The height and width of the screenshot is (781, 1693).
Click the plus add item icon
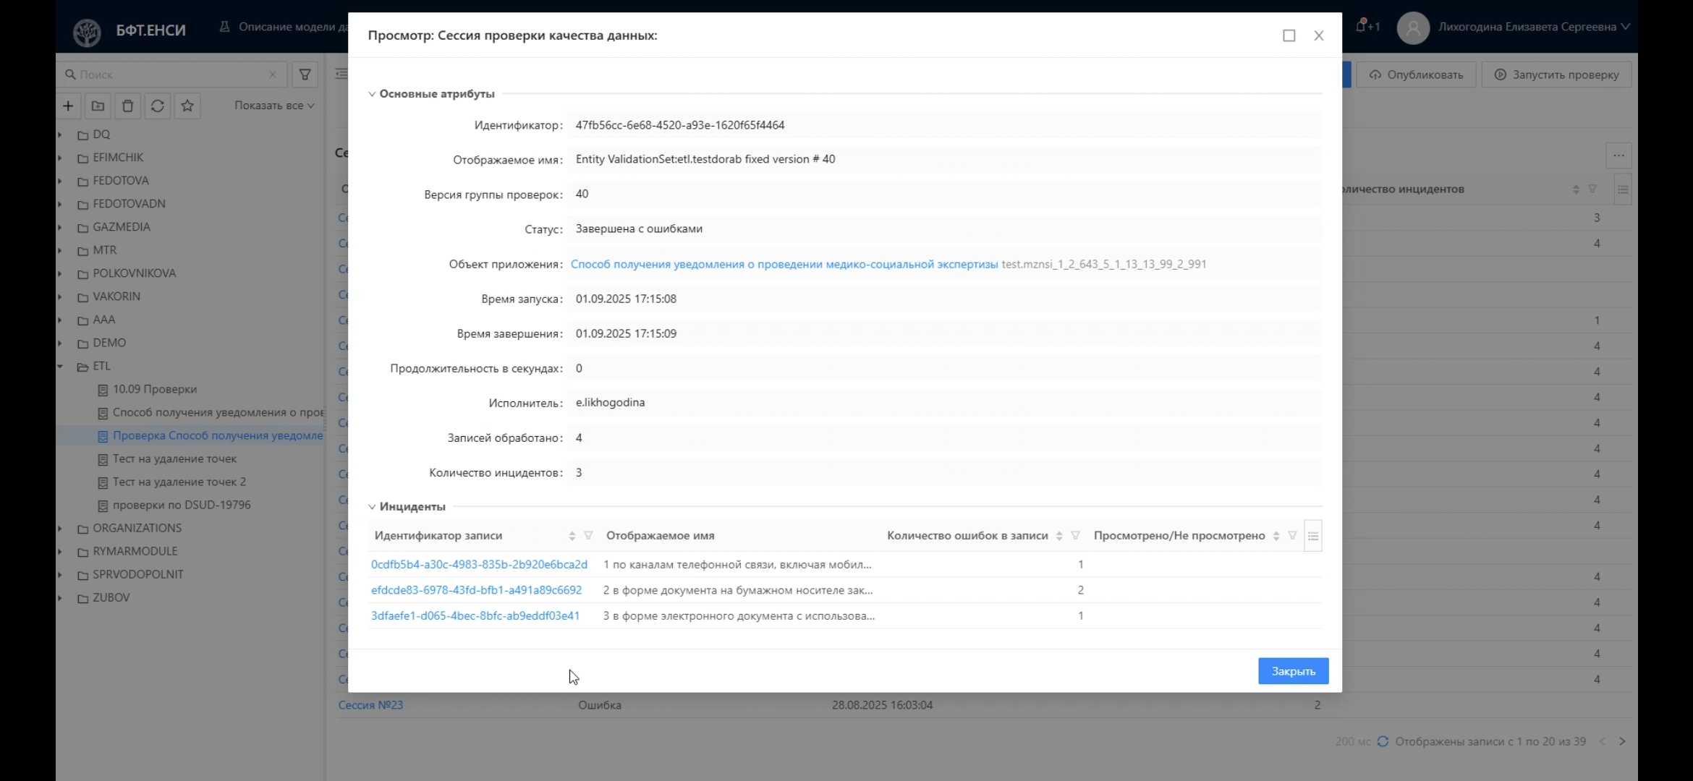pyautogui.click(x=68, y=106)
